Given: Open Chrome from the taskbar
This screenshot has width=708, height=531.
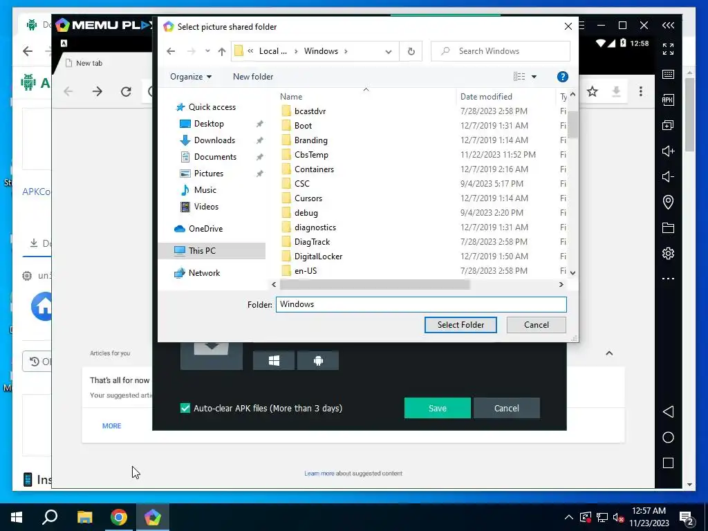Looking at the screenshot, I should [119, 517].
